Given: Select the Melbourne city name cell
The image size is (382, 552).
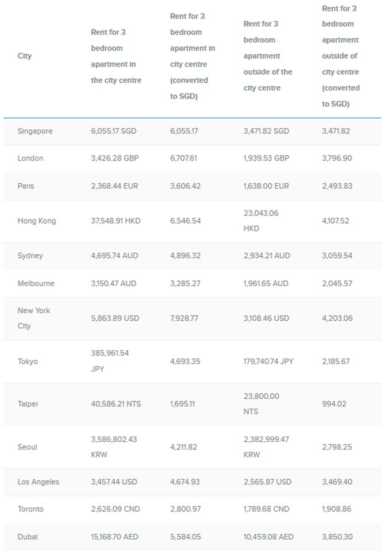Looking at the screenshot, I should click(x=36, y=283).
